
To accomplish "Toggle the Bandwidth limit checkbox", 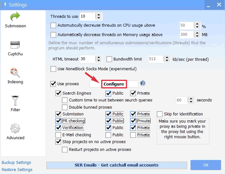I will coord(109,59).
